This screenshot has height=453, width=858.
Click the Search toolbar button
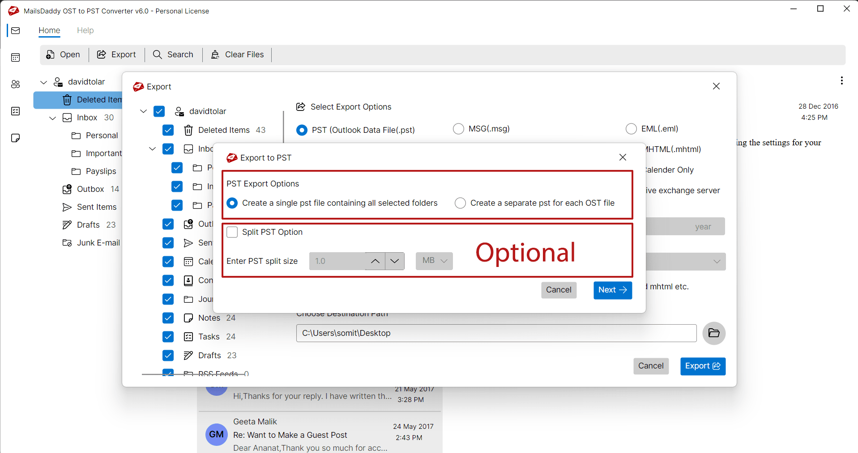click(x=173, y=55)
